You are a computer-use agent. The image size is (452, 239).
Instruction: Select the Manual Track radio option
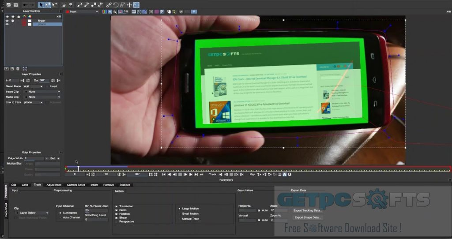[x=179, y=219]
